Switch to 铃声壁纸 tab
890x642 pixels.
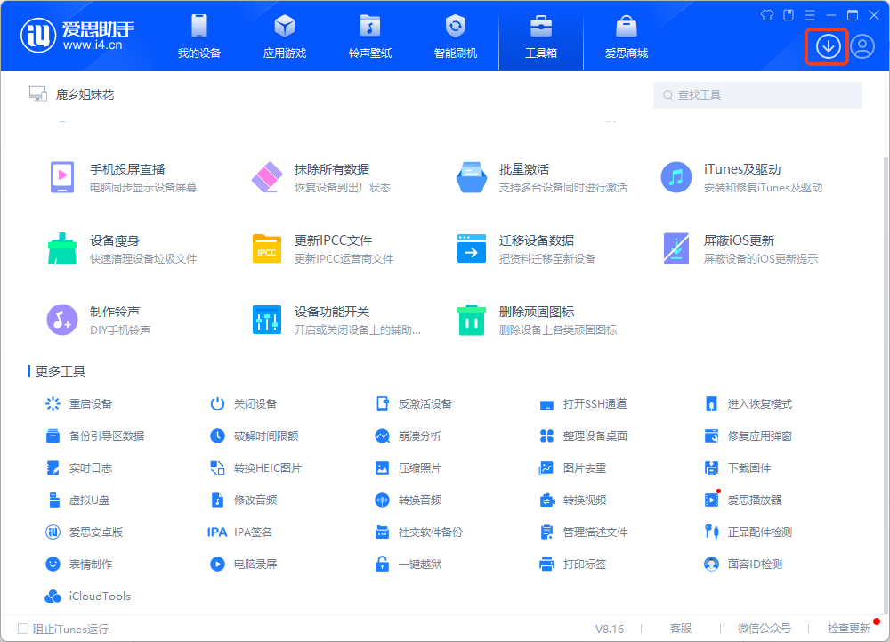click(x=370, y=37)
